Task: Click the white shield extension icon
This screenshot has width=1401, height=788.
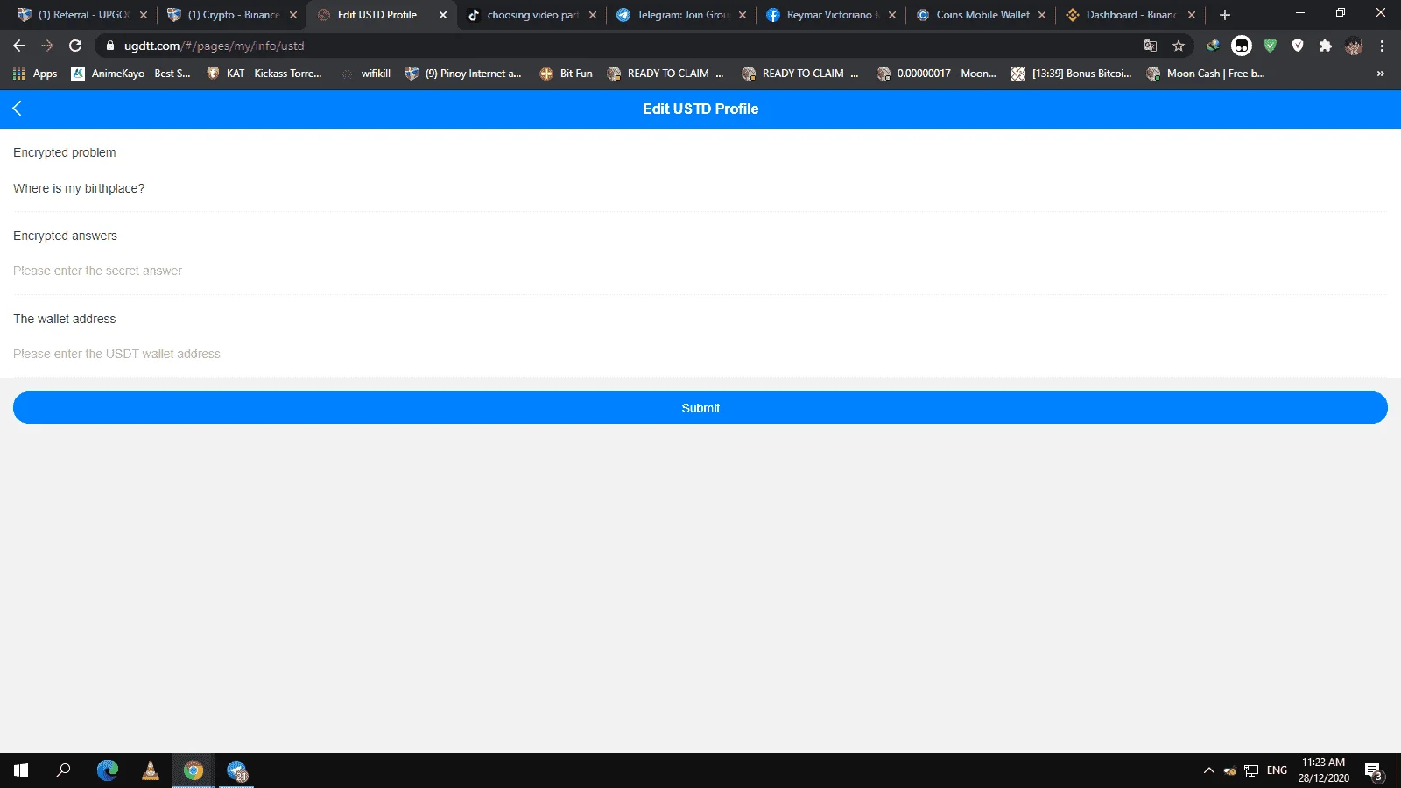Action: click(1298, 46)
